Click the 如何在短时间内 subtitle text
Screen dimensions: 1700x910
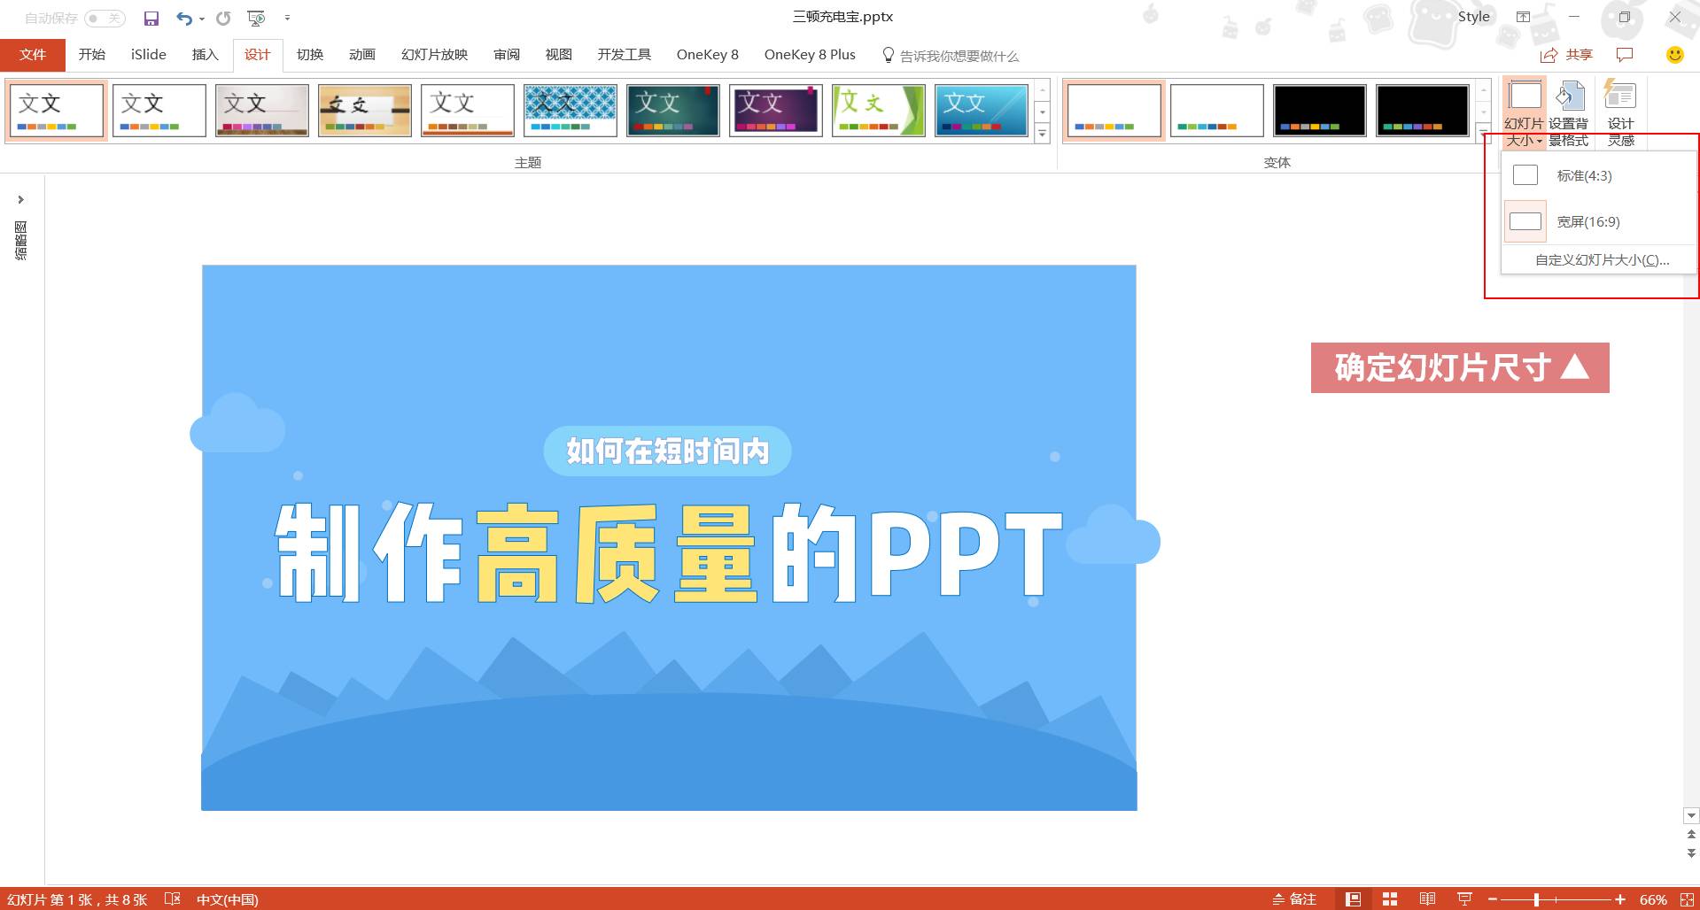click(x=667, y=451)
